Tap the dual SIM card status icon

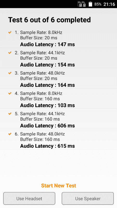(x=82, y=4)
